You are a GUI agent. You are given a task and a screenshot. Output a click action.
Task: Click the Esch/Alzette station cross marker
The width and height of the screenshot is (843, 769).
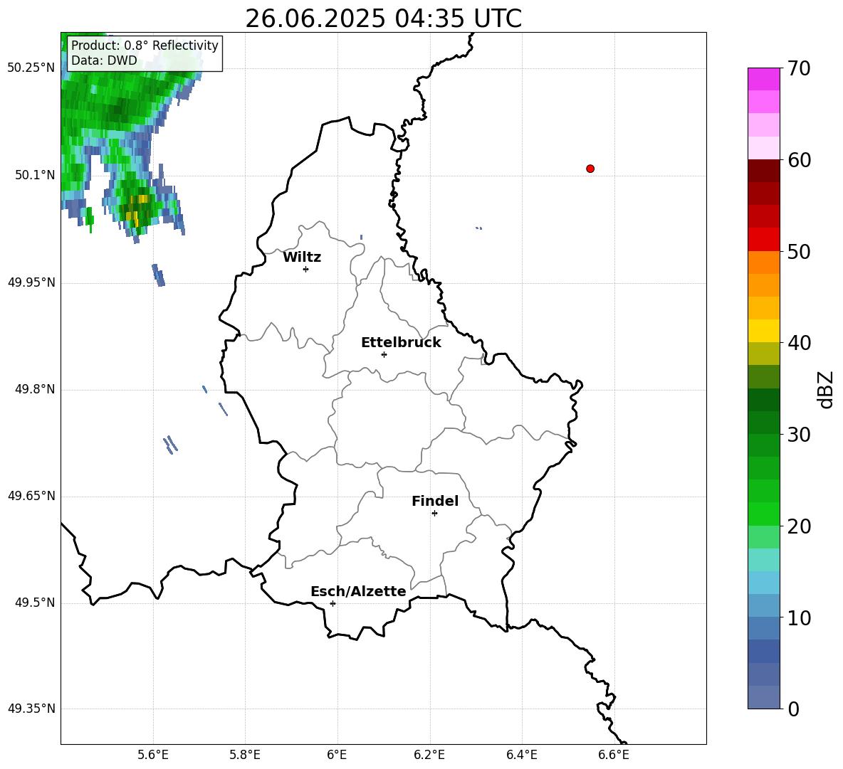[333, 603]
